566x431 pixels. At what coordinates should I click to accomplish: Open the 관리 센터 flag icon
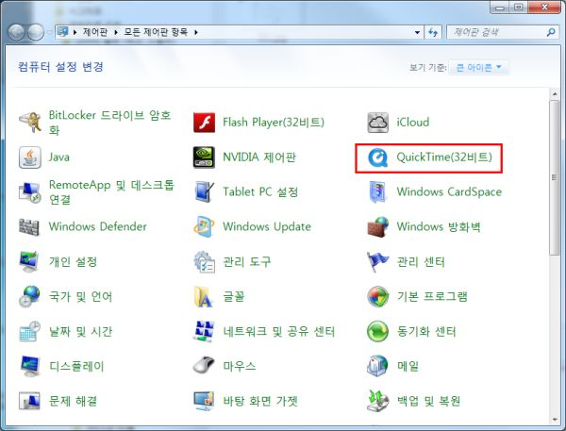(378, 261)
